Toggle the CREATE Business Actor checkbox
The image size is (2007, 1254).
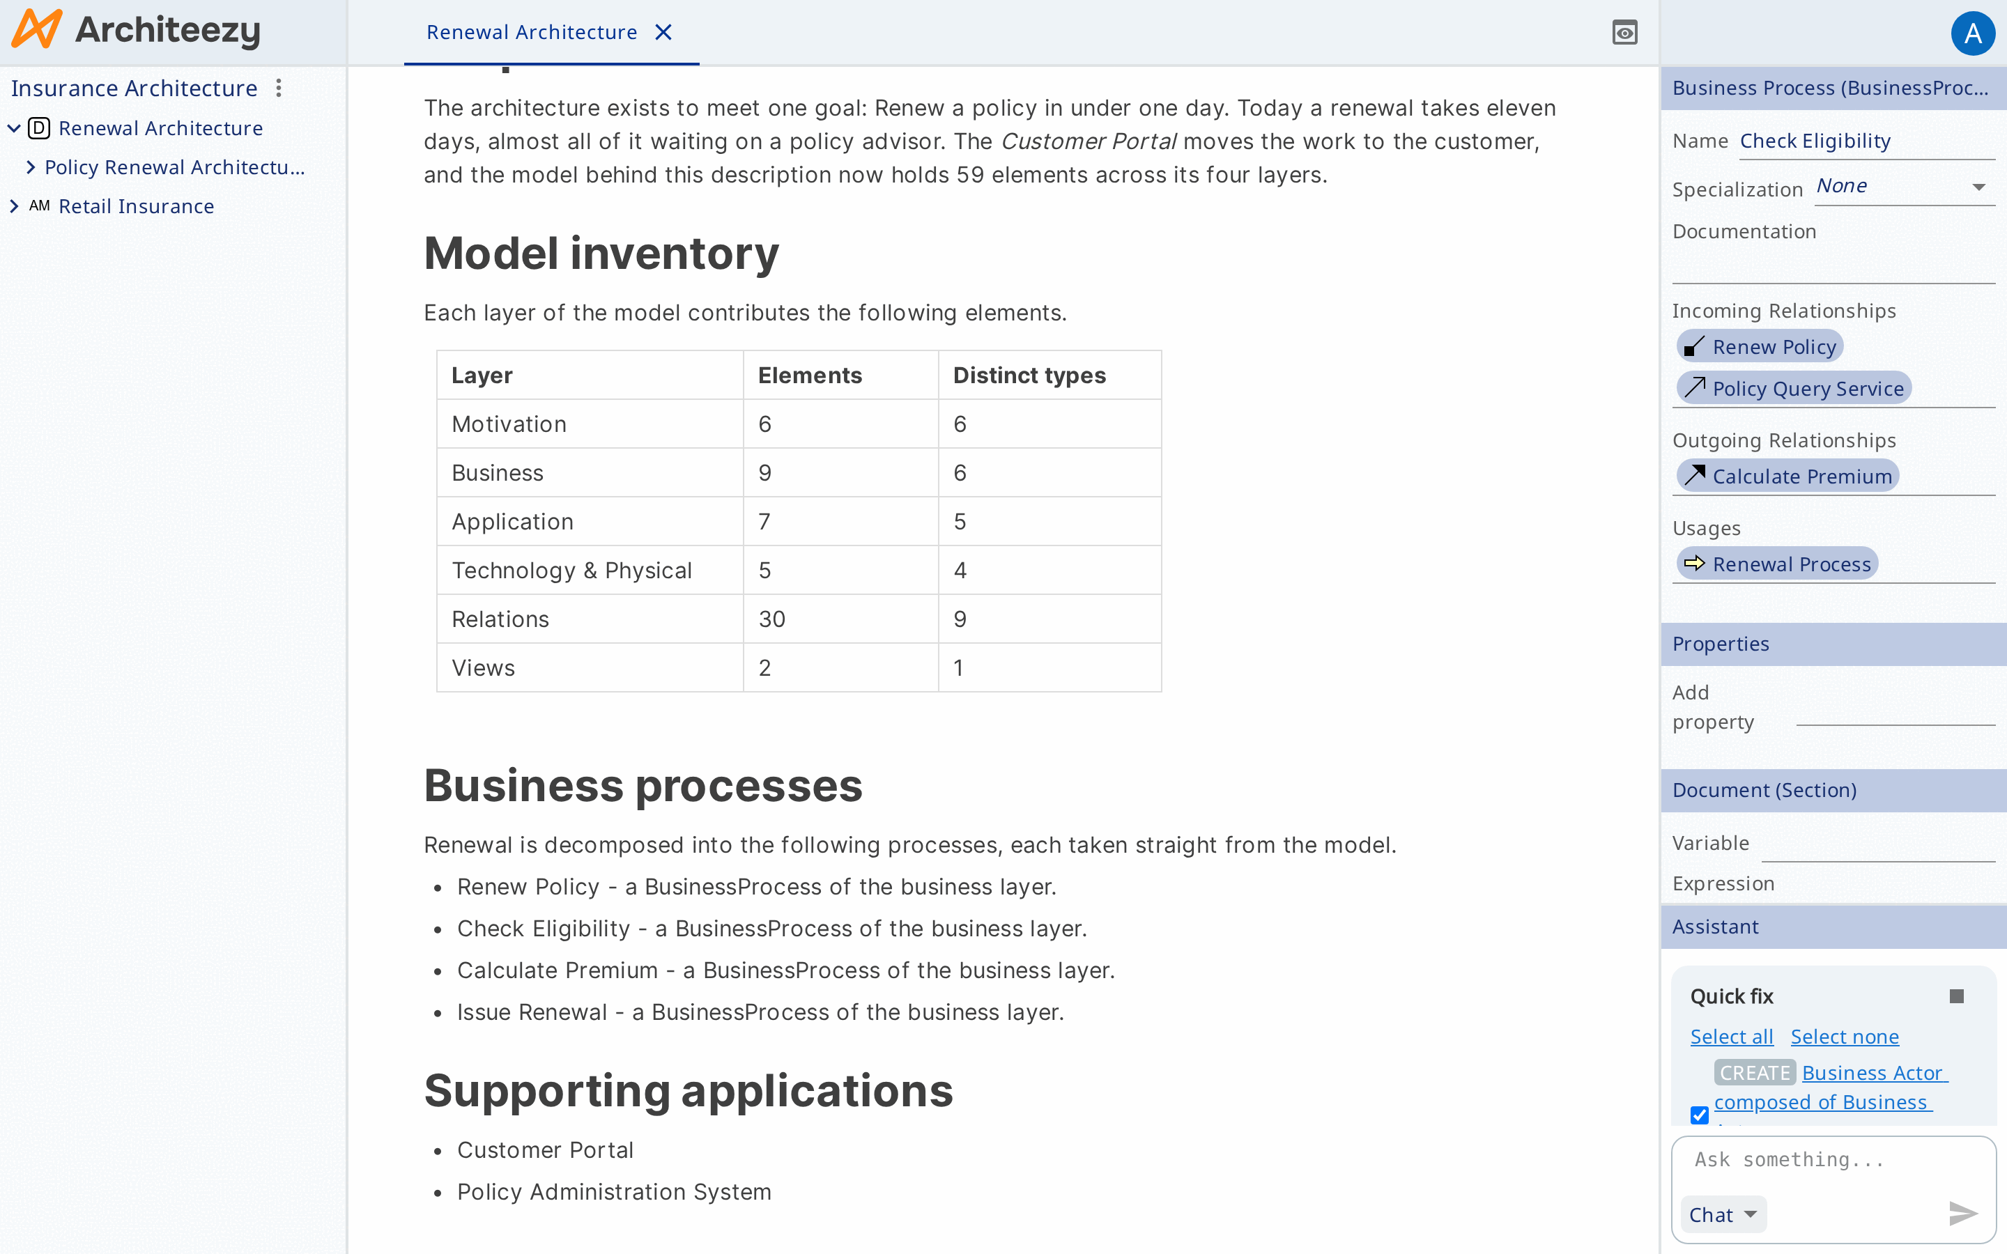pos(1699,1115)
